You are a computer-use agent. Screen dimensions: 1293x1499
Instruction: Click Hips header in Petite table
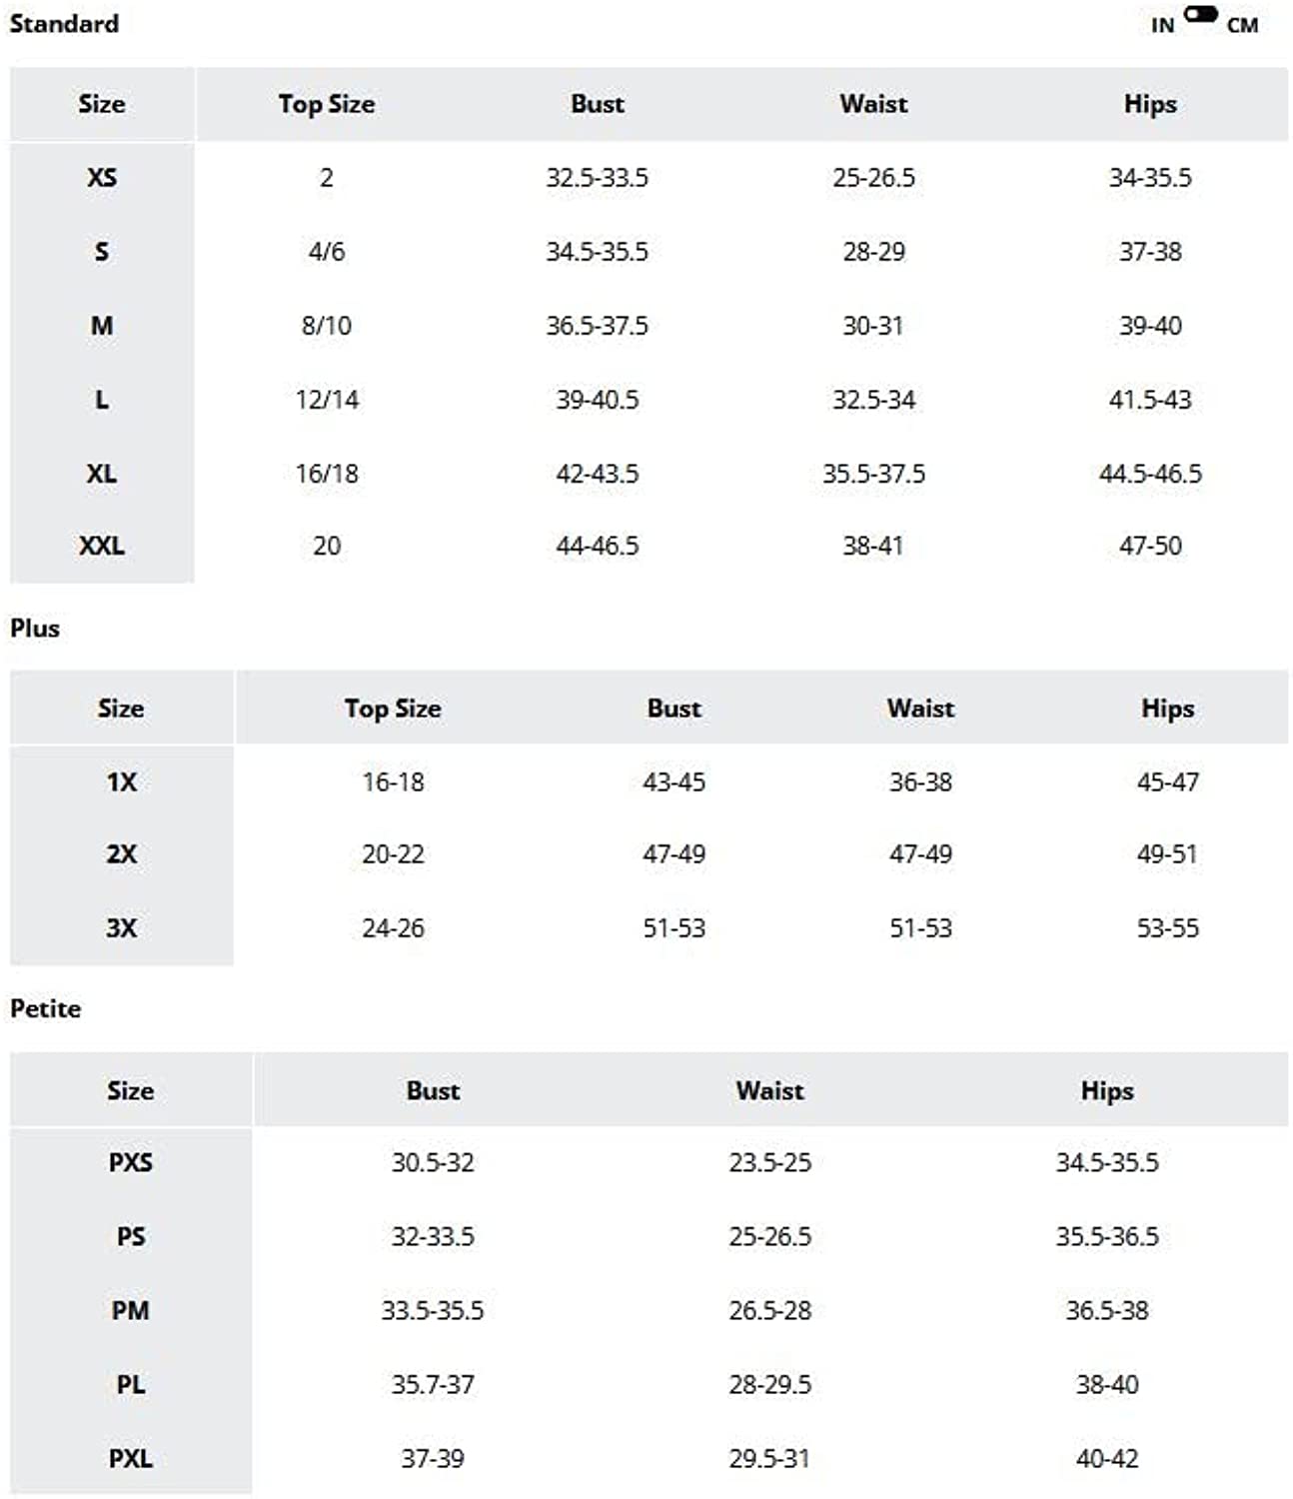[x=1107, y=1090]
